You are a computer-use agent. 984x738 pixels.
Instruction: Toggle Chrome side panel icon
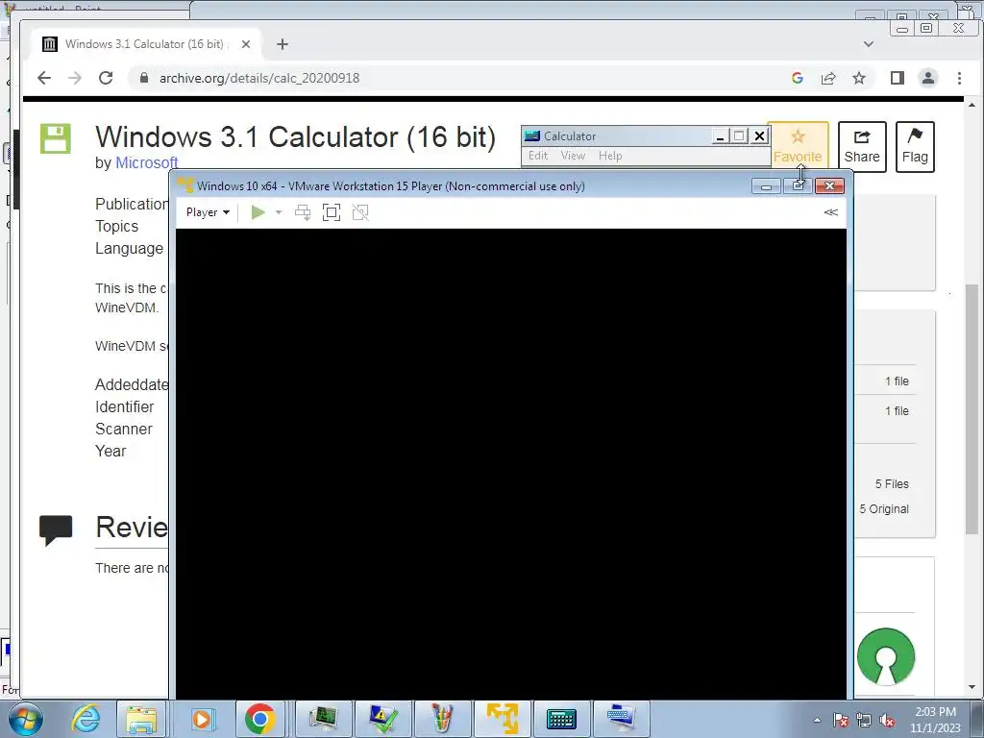(898, 78)
